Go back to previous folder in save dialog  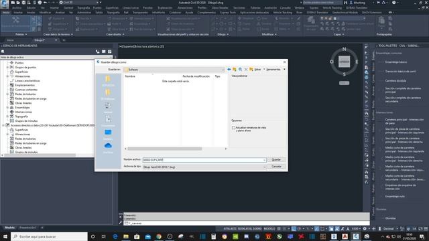click(x=229, y=70)
